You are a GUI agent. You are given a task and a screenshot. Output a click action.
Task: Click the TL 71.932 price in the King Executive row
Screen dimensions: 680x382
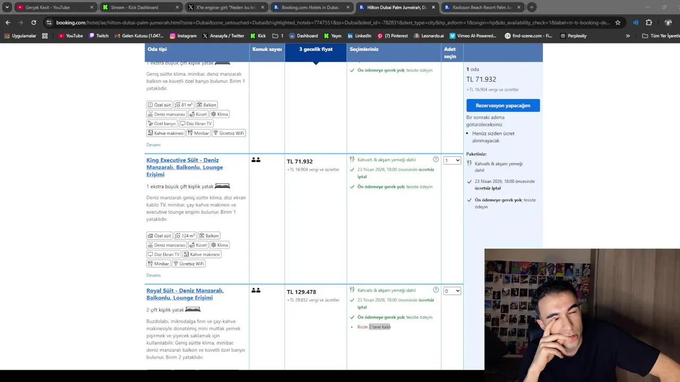pos(300,161)
